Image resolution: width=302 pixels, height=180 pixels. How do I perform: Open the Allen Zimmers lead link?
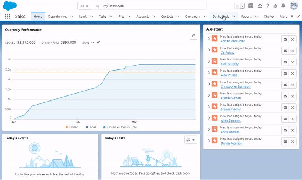[x=231, y=121]
